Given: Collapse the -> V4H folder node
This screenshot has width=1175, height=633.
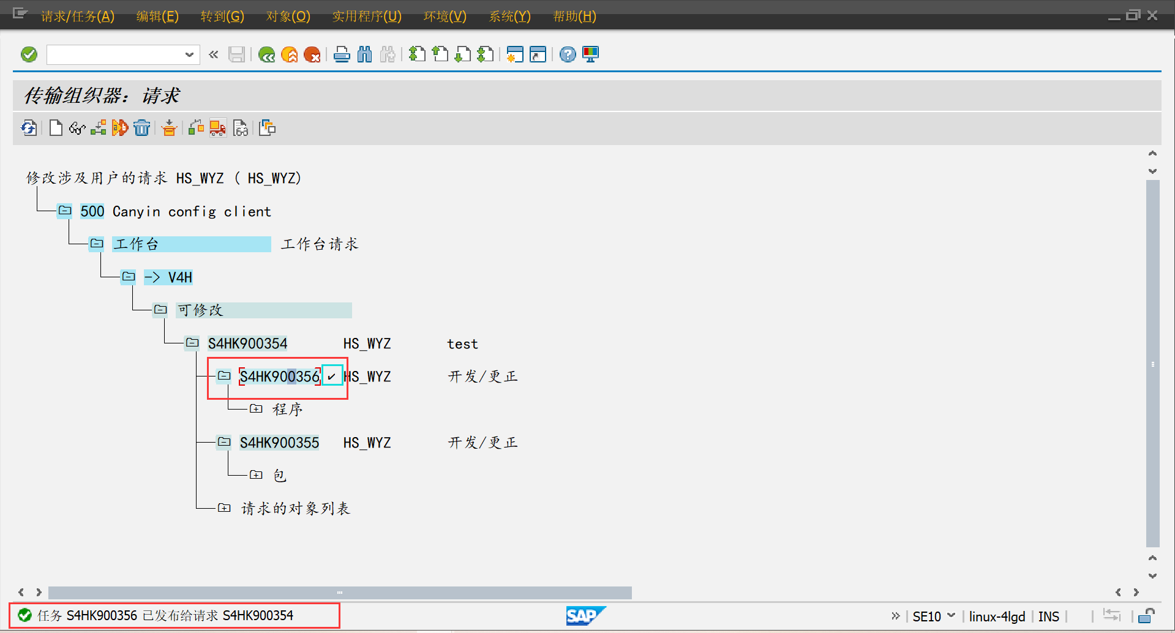Looking at the screenshot, I should 129,277.
